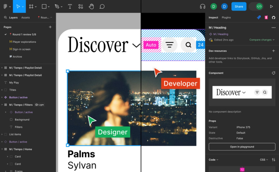Open the GitHub plugin icon
Image resolution: width=279 pixels, height=172 pixels.
[x=274, y=17]
